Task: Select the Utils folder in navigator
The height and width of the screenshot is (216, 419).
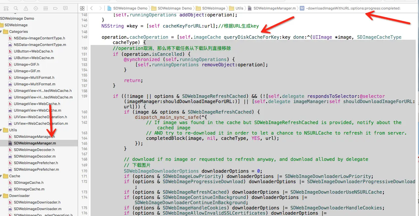Action: click(13, 130)
